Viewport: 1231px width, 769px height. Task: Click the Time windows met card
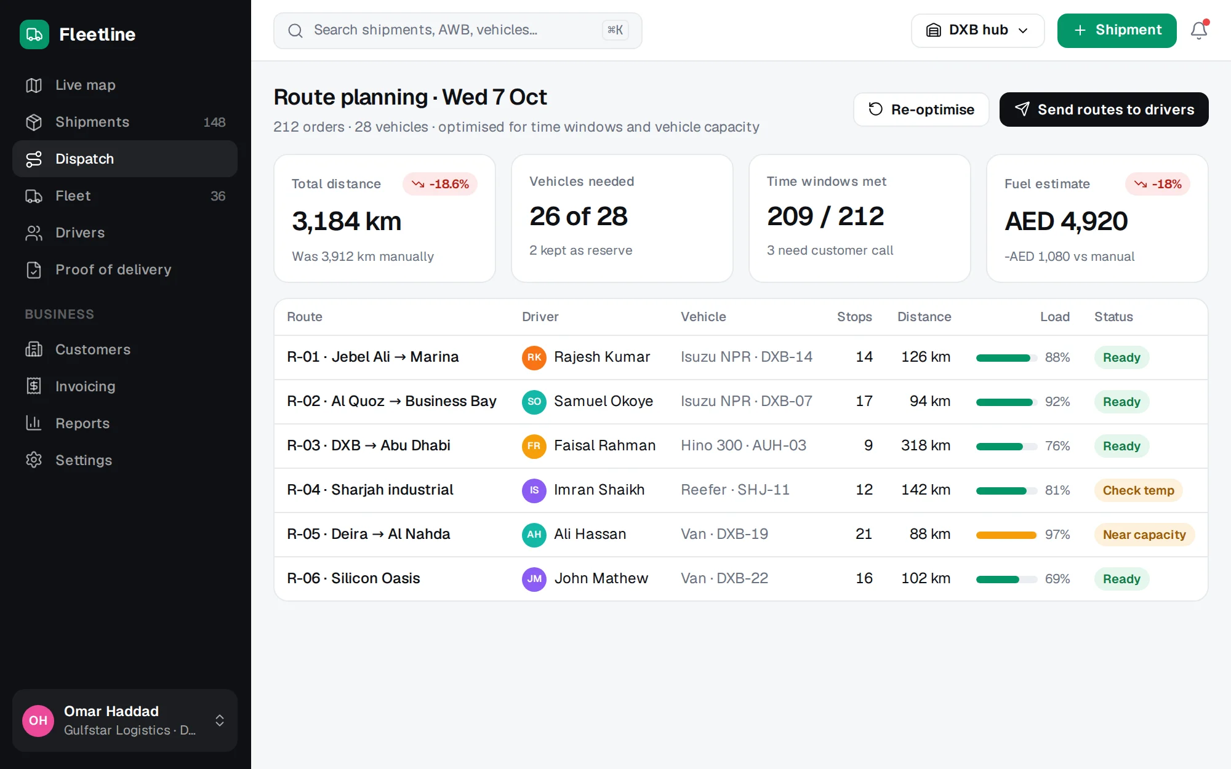pos(859,218)
